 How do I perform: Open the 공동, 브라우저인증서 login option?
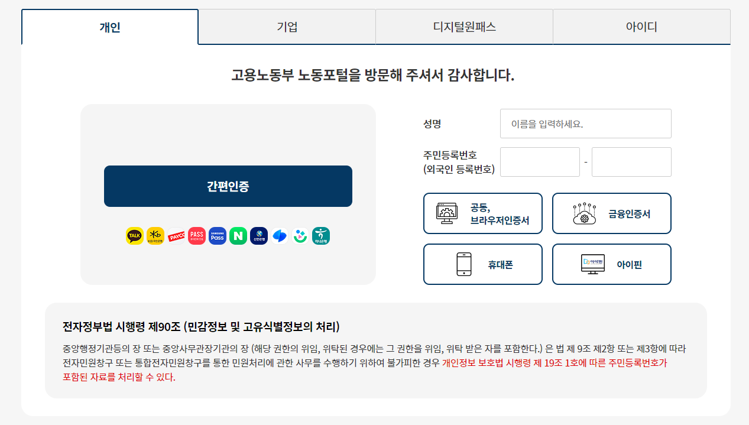pos(482,213)
